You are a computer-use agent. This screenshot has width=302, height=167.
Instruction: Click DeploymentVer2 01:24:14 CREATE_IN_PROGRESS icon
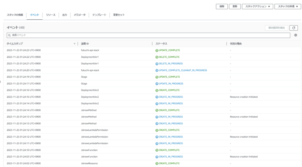click(157, 103)
